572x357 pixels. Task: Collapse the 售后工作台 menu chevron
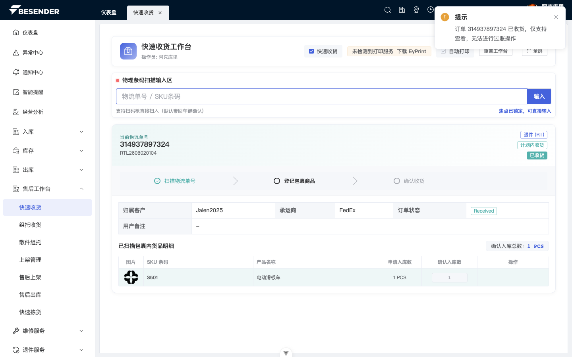81,189
